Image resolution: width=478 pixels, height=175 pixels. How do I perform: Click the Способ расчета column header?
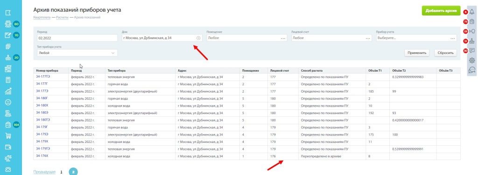click(332, 70)
